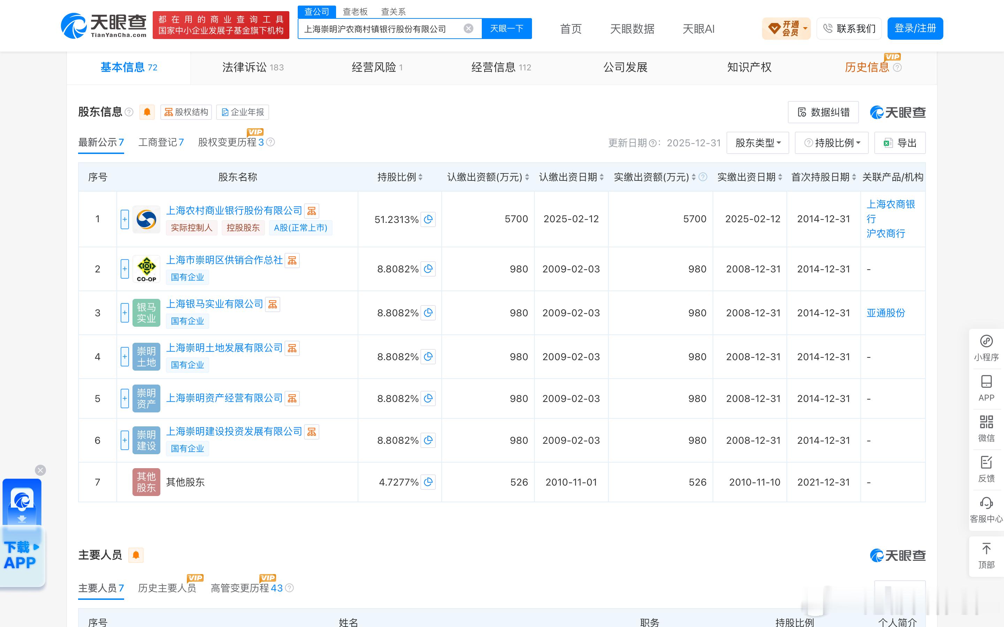Viewport: 1004px width, 627px height.
Task: Click pie chart icon in row 2
Action: pyautogui.click(x=428, y=269)
